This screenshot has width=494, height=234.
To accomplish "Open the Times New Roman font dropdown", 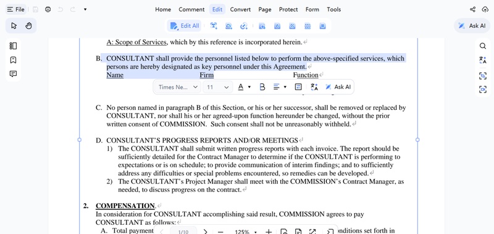I will pyautogui.click(x=178, y=87).
